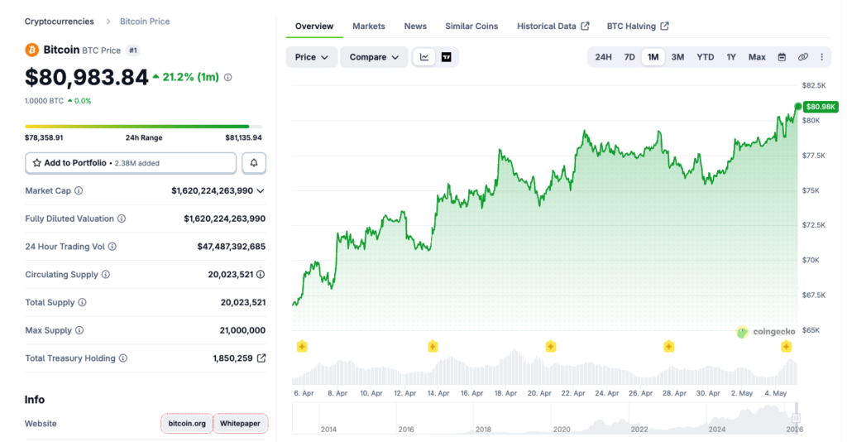847x442 pixels.
Task: Click Bitcoin Price breadcrumb
Action: pyautogui.click(x=145, y=22)
